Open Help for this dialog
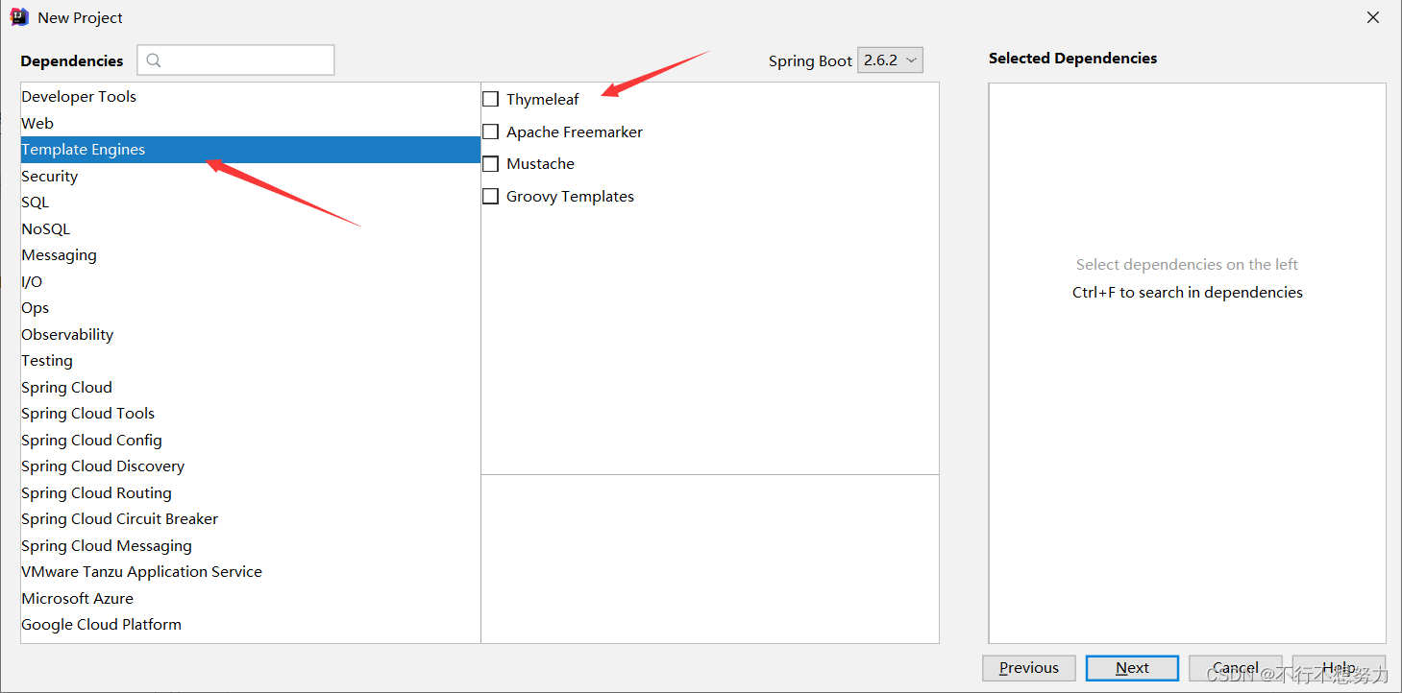This screenshot has width=1402, height=693. (x=1339, y=668)
